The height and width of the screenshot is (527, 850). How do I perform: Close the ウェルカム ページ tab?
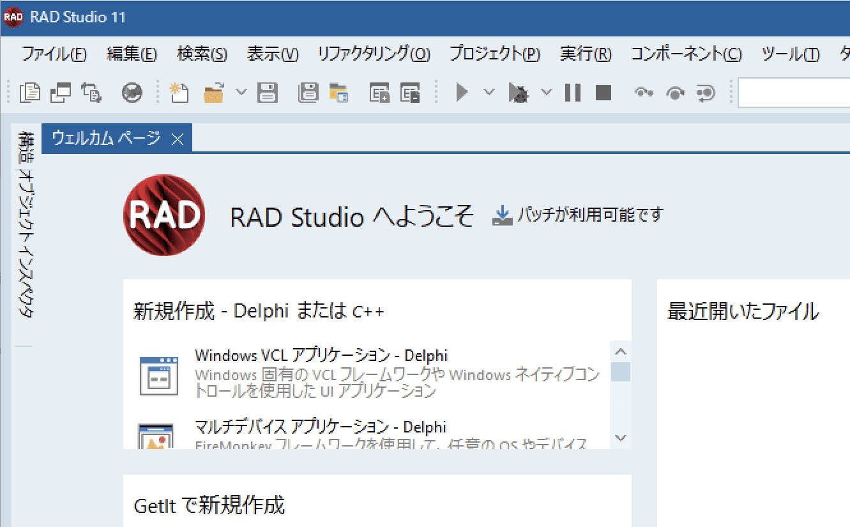(x=178, y=139)
